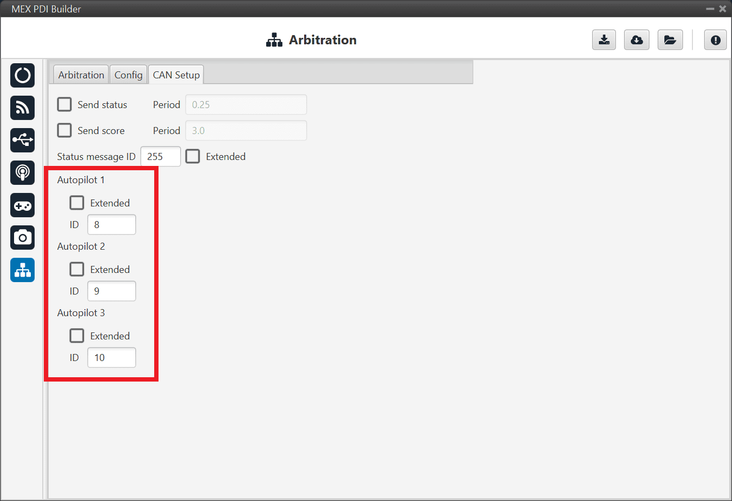Click the download/import toolbar icon
Image resolution: width=732 pixels, height=501 pixels.
[604, 40]
